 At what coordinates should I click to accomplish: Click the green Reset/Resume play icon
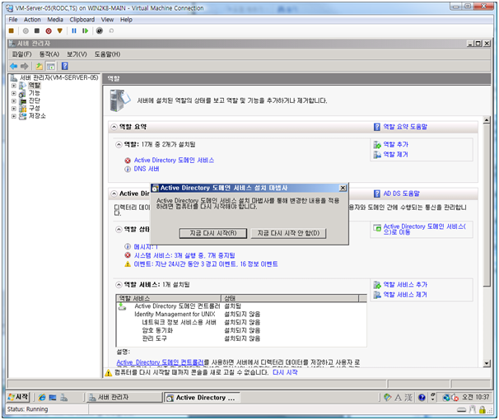point(85,30)
